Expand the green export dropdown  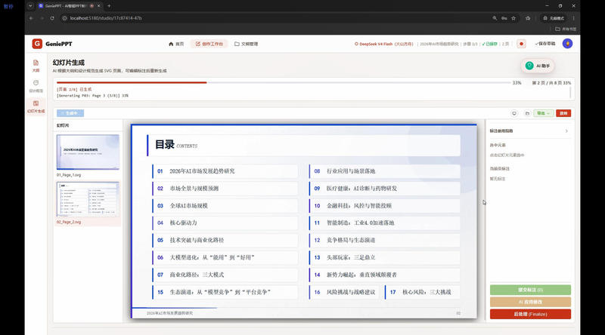(543, 113)
